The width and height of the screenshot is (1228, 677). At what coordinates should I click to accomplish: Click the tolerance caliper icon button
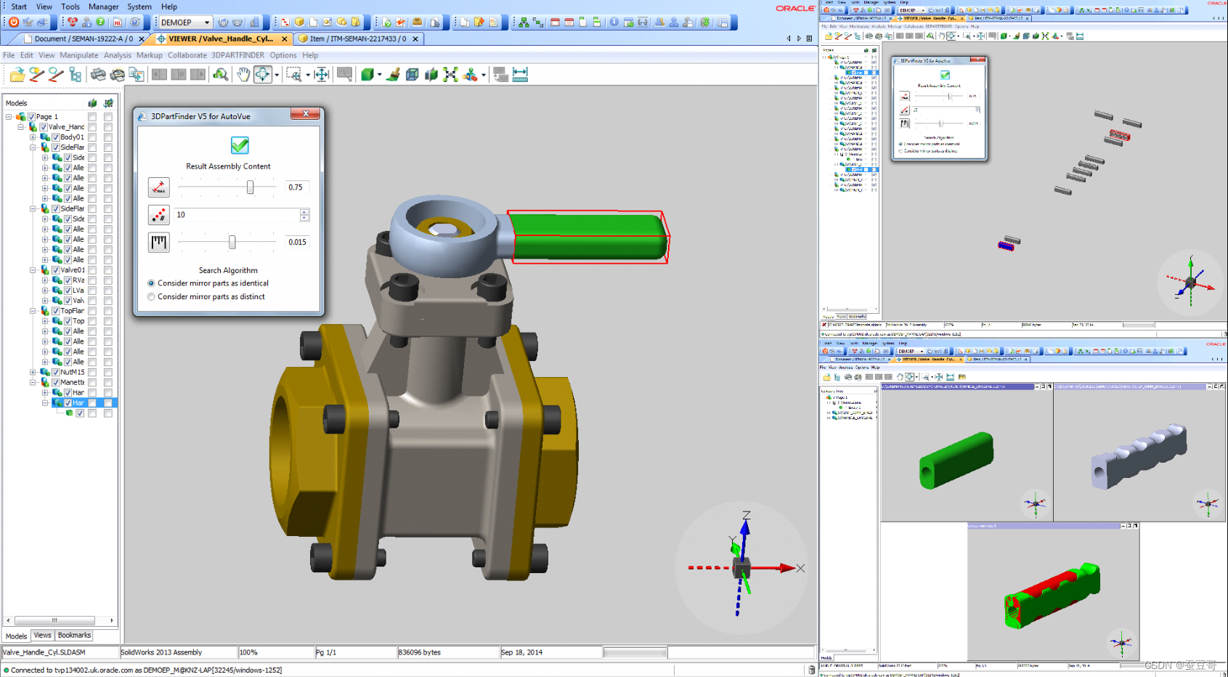(159, 242)
